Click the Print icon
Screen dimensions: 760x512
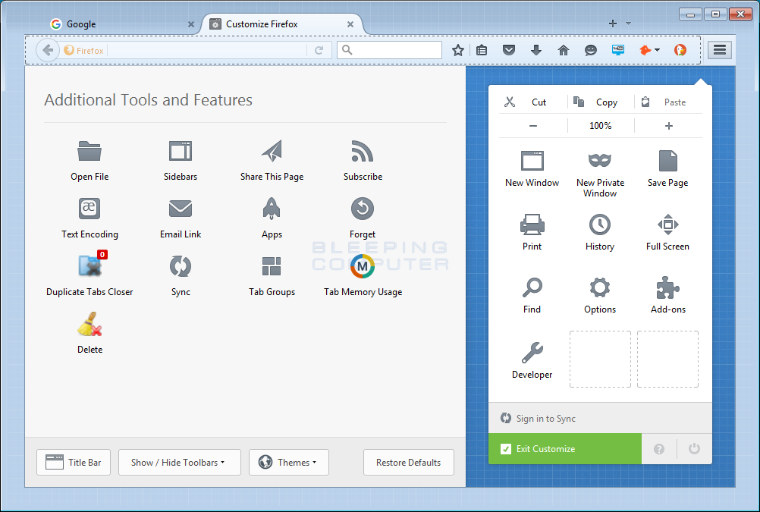[x=532, y=225]
